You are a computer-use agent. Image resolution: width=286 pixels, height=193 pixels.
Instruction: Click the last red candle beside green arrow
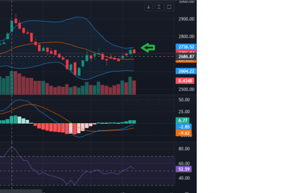pos(134,51)
